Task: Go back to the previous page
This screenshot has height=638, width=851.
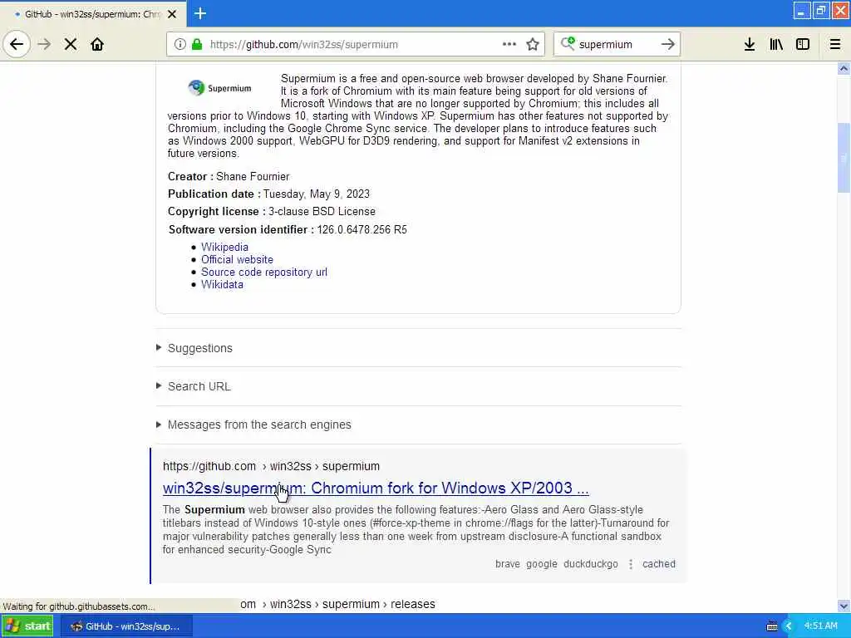Action: (17, 45)
